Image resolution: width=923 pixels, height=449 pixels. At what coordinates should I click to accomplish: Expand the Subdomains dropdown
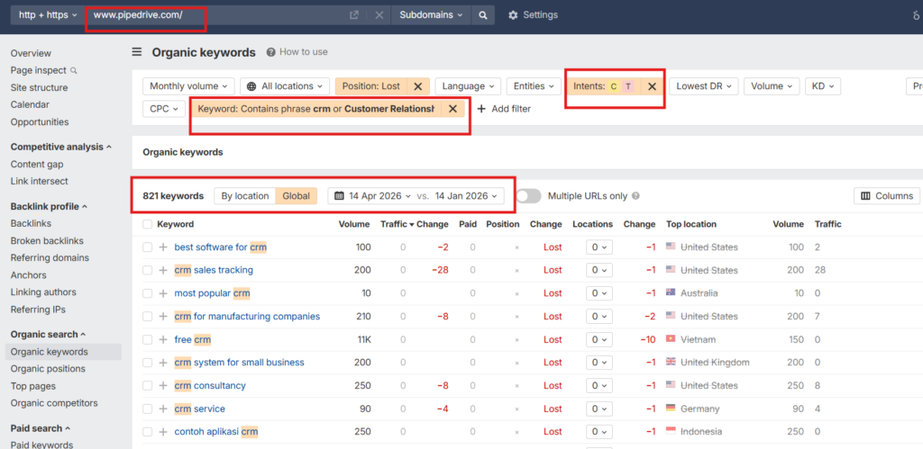click(432, 15)
